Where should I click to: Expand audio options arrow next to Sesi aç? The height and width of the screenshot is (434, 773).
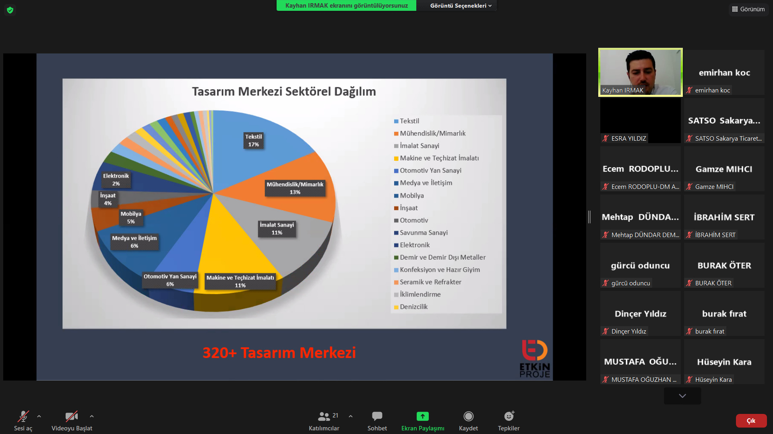click(x=39, y=416)
